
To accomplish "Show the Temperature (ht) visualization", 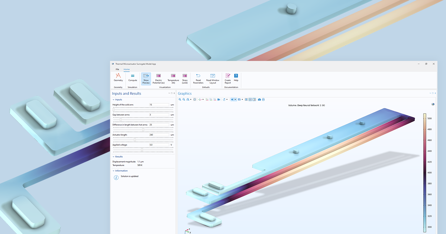I will (173, 79).
